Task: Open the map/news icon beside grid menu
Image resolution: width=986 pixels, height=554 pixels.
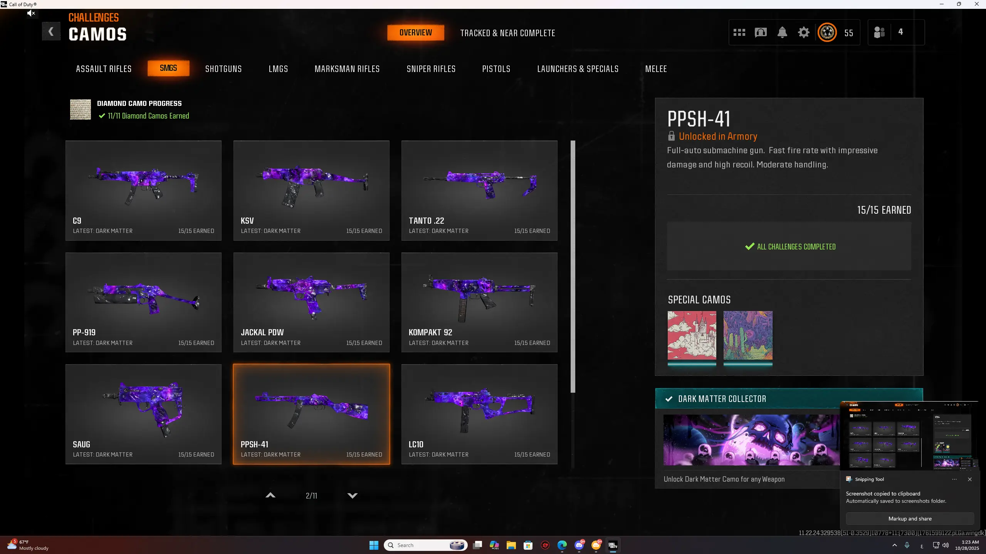Action: [760, 32]
